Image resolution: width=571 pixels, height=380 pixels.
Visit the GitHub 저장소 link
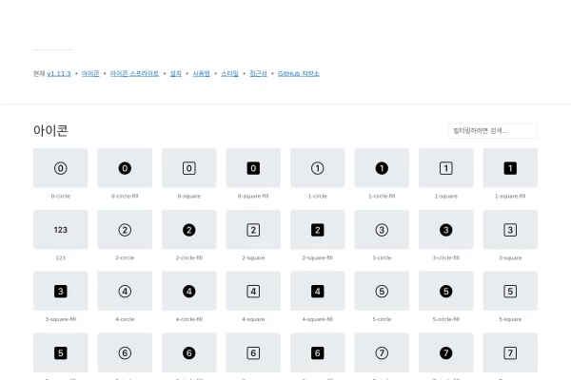(298, 73)
